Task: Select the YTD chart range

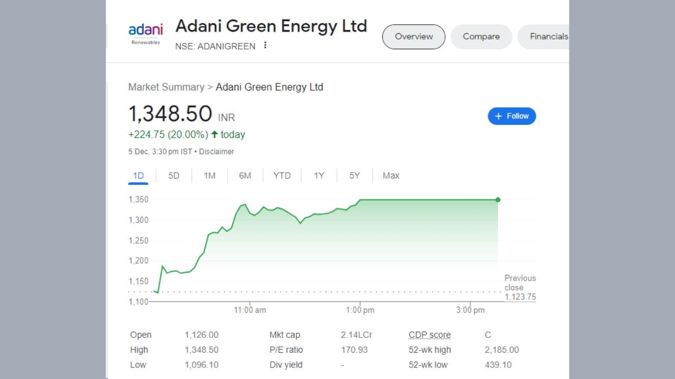Action: [282, 175]
